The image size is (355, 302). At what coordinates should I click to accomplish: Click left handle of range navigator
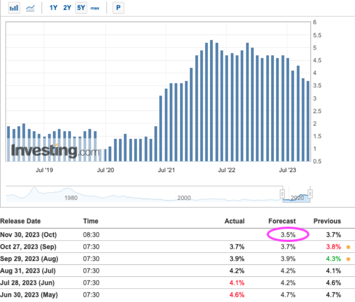click(282, 194)
